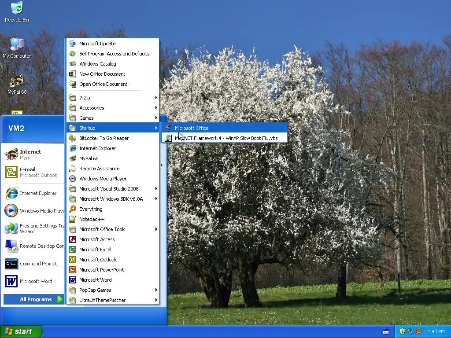
Task: Open Remote Desktop Connection from Start menu
Action: click(33, 246)
